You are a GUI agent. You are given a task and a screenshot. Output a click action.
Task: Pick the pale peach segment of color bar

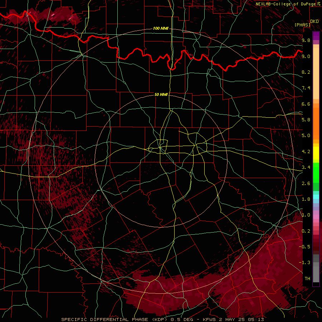pos(316,73)
